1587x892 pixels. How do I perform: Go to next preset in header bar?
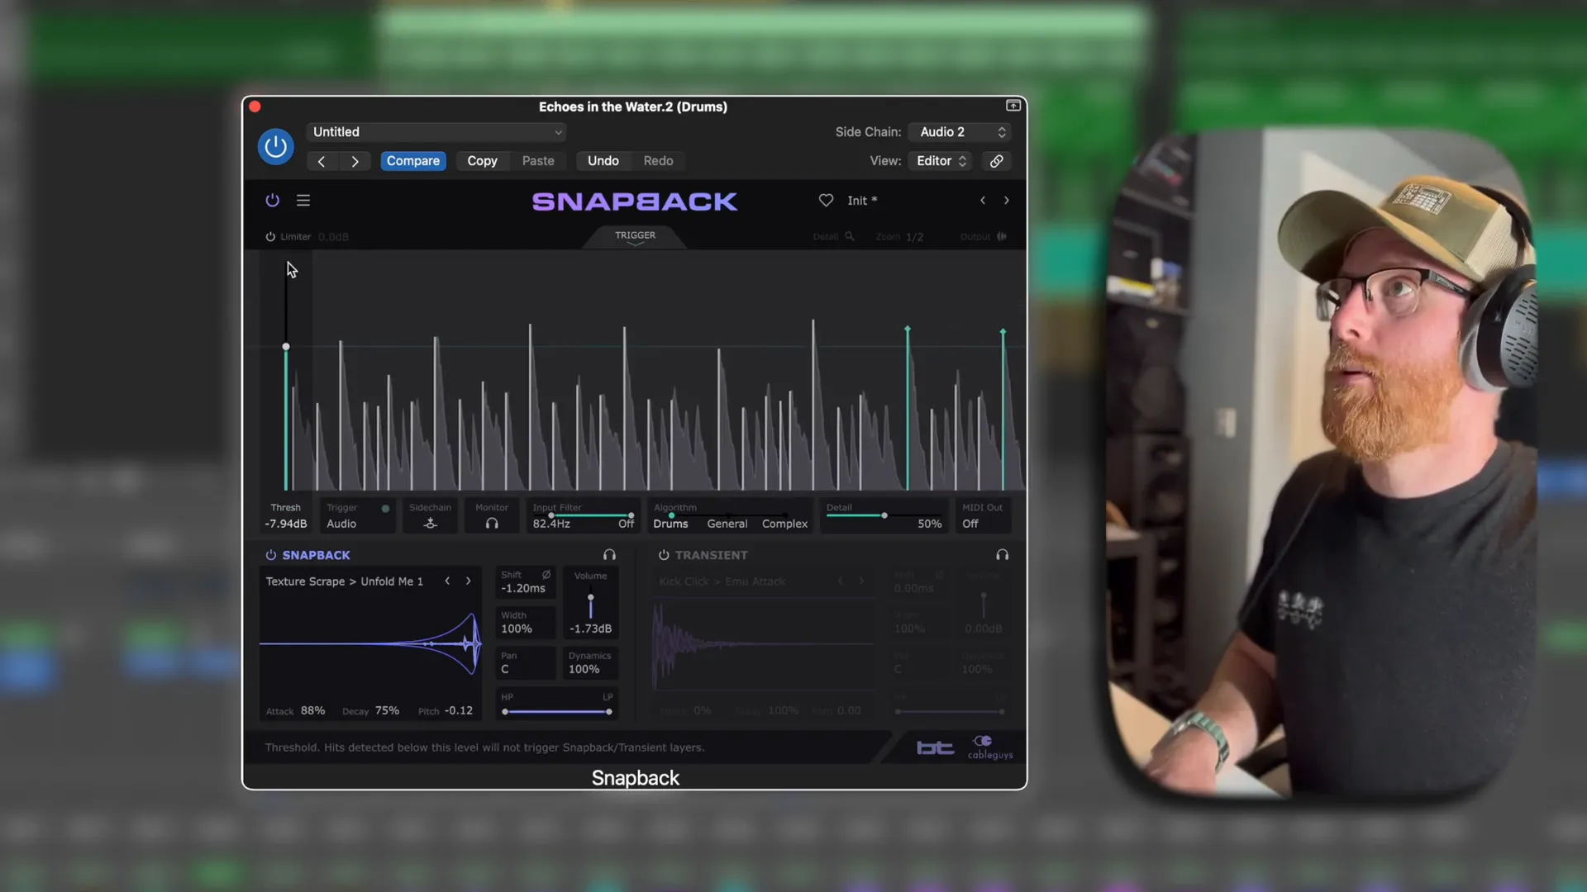click(355, 161)
